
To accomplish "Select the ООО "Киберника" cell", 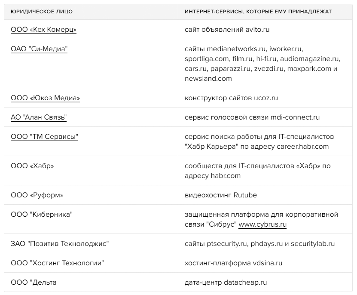I will (42, 215).
